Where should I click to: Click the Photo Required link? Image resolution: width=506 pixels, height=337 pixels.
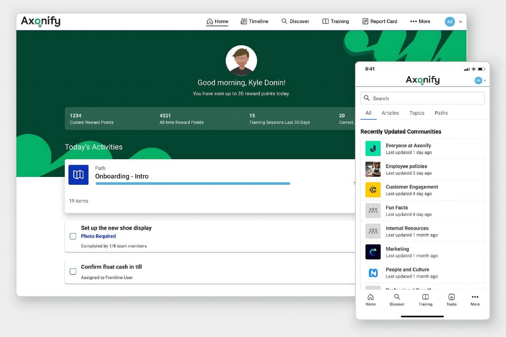pyautogui.click(x=98, y=236)
